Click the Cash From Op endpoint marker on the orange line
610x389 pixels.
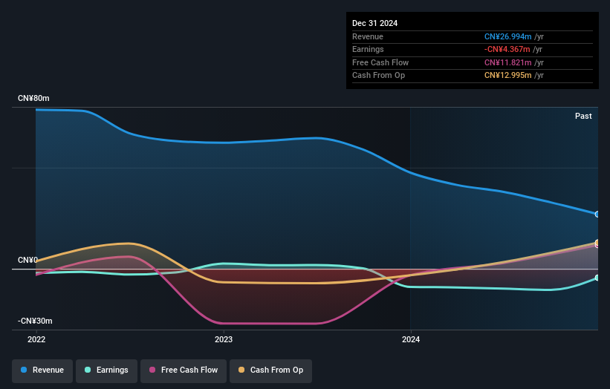point(597,243)
